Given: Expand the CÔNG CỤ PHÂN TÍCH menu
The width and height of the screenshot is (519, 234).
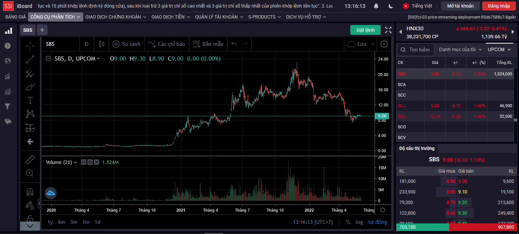Looking at the screenshot, I should click(x=55, y=17).
